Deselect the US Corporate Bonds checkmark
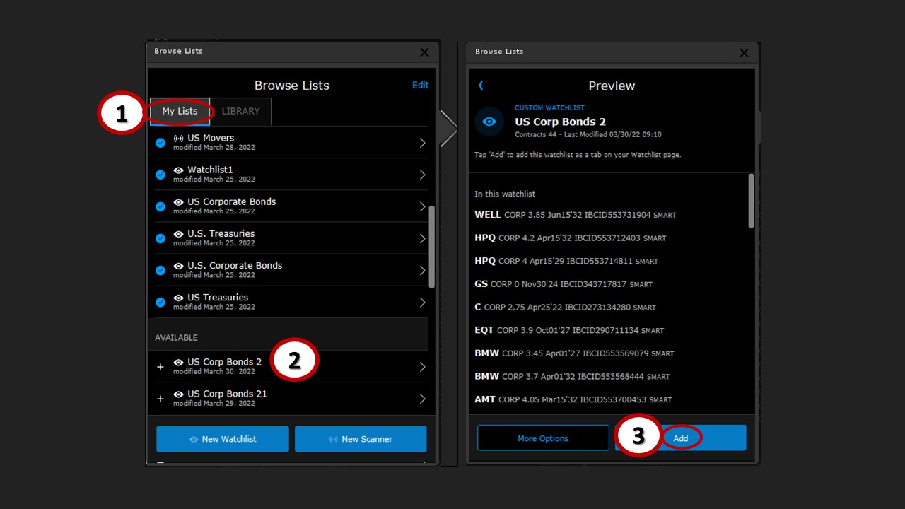Screen dimensions: 905x509 coord(160,206)
